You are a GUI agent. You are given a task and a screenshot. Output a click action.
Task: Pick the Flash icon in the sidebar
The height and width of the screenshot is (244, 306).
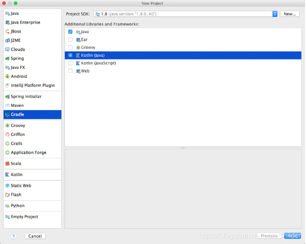(x=8, y=194)
